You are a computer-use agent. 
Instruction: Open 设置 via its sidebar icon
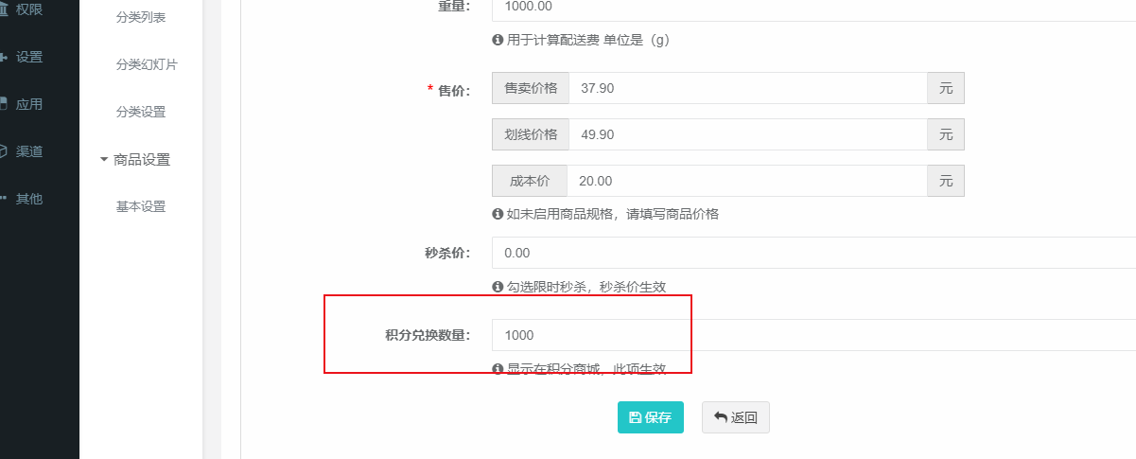pos(3,57)
